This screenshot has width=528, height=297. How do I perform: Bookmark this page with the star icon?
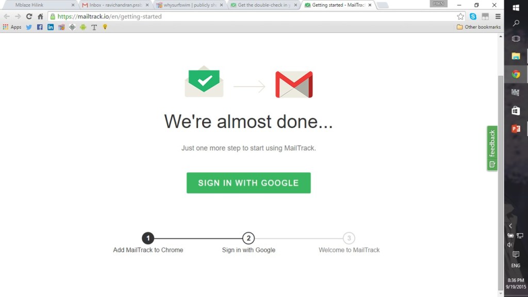[x=460, y=16]
